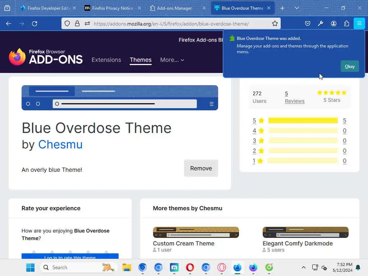The width and height of the screenshot is (368, 276).
Task: Open Opera GX outlined icon in taskbar
Action: point(221,267)
